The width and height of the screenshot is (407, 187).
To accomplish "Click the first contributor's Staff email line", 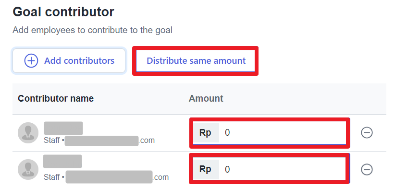I will coord(99,140).
